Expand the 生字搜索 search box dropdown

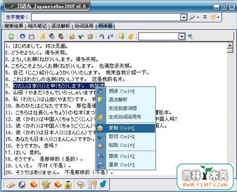184,17
